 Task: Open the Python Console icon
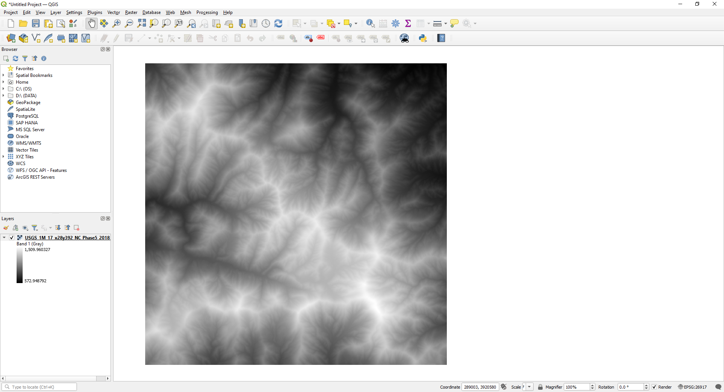(x=423, y=38)
